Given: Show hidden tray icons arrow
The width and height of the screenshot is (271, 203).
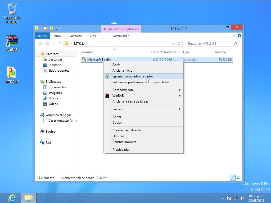Looking at the screenshot, I should click(x=223, y=198).
